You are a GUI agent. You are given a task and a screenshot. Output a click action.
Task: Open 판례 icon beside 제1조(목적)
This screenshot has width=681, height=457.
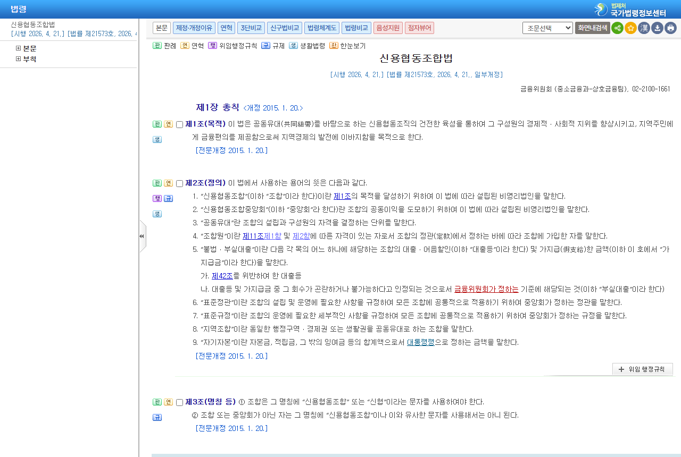[157, 124]
